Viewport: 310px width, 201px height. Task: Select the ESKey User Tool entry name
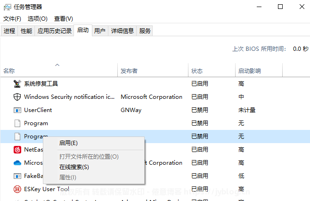[x=47, y=189]
